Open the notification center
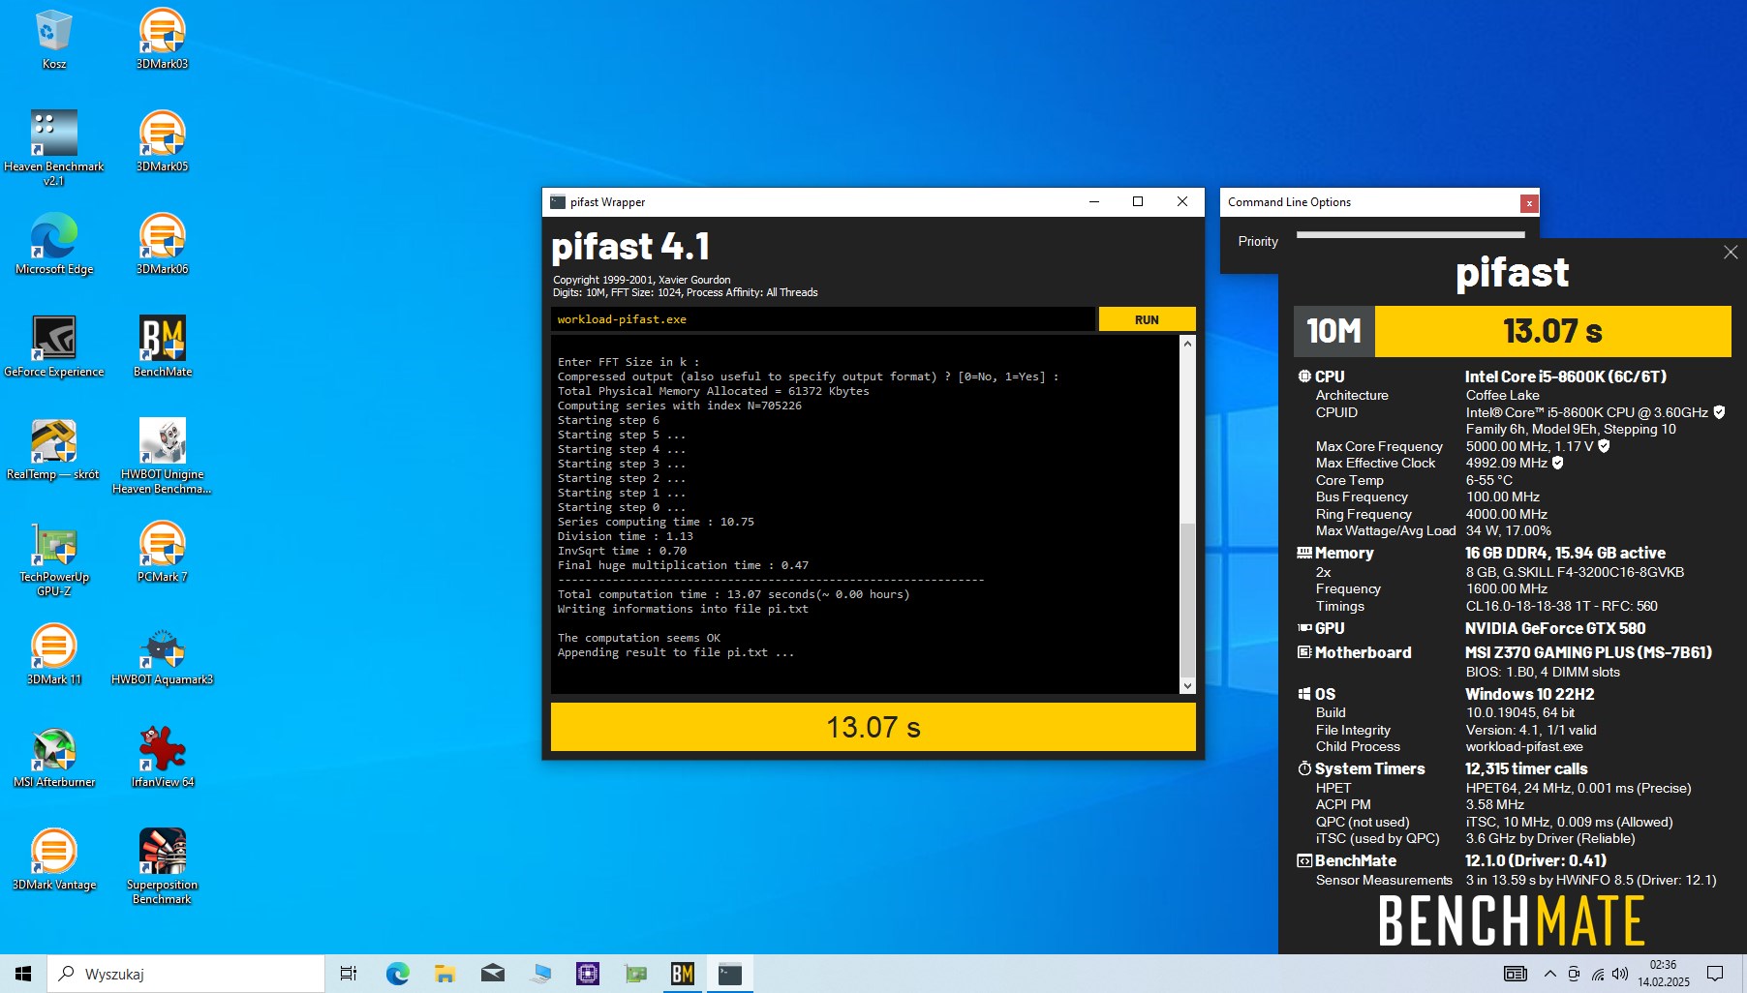The height and width of the screenshot is (993, 1747). (1715, 974)
